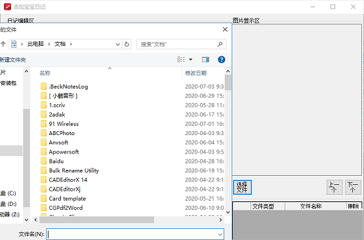
Task: Open help with the blue question icon
Action: point(222,60)
